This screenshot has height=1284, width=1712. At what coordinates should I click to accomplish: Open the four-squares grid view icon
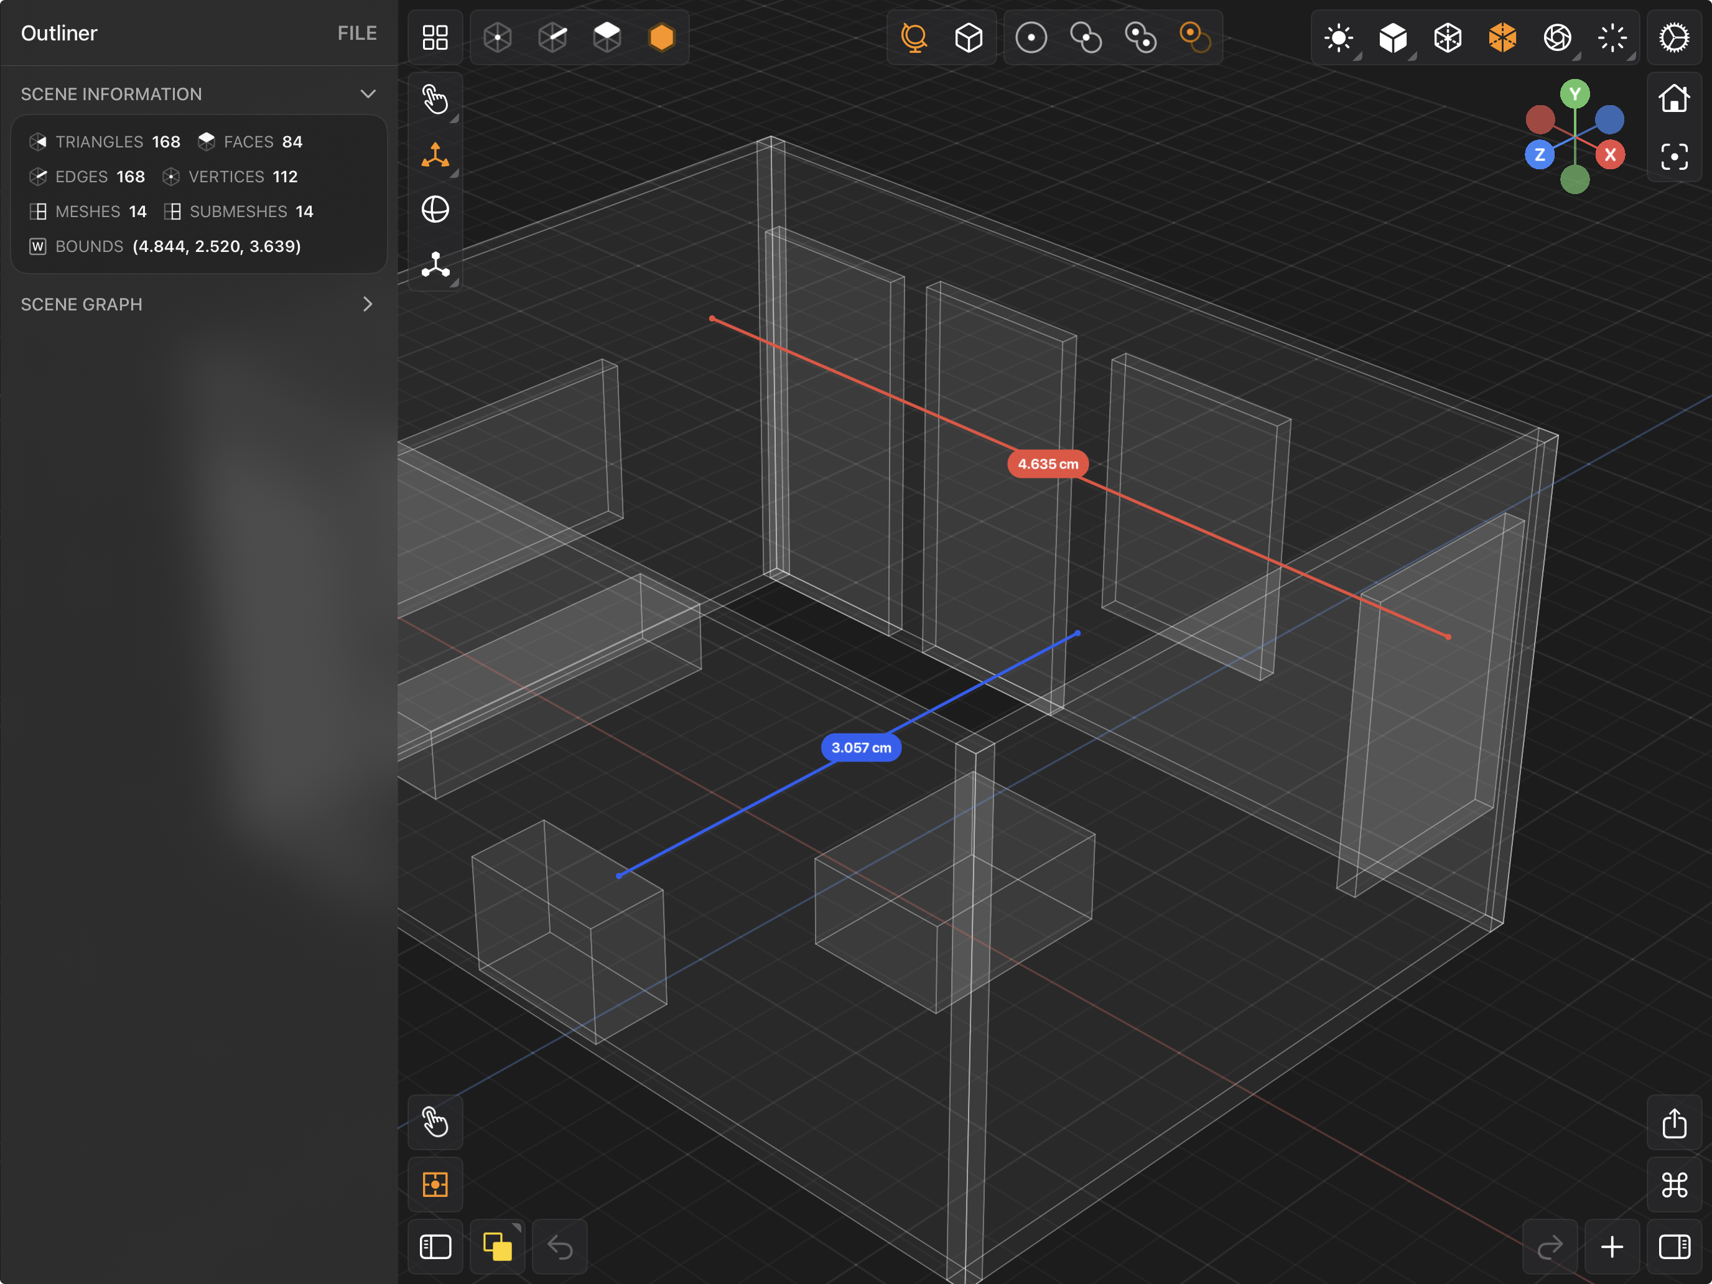(435, 37)
